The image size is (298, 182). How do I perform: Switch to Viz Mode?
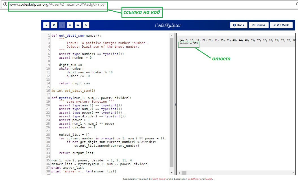click(281, 25)
